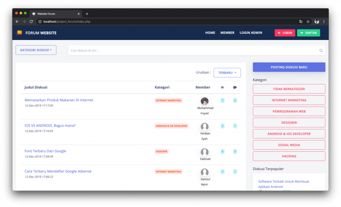Image resolution: width=341 pixels, height=207 pixels.
Task: Click the search magnifier icon
Action: point(321,51)
